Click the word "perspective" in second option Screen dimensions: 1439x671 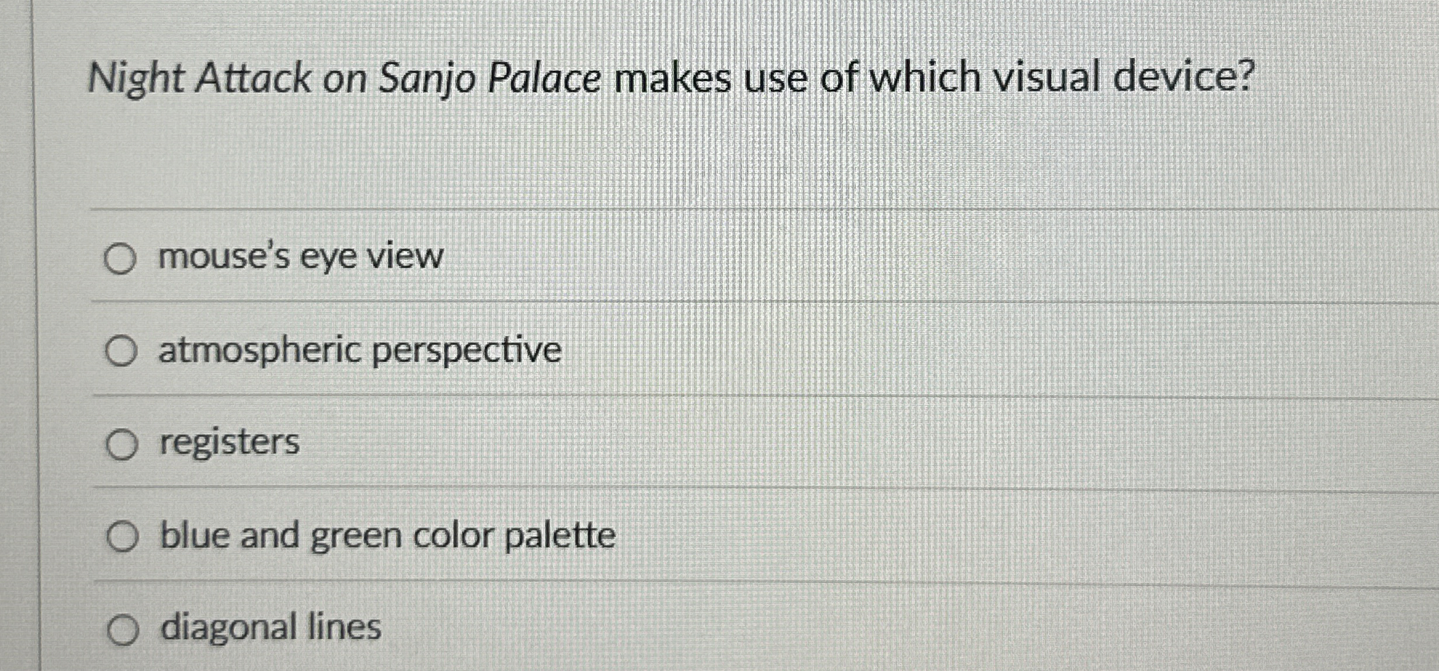coord(467,351)
